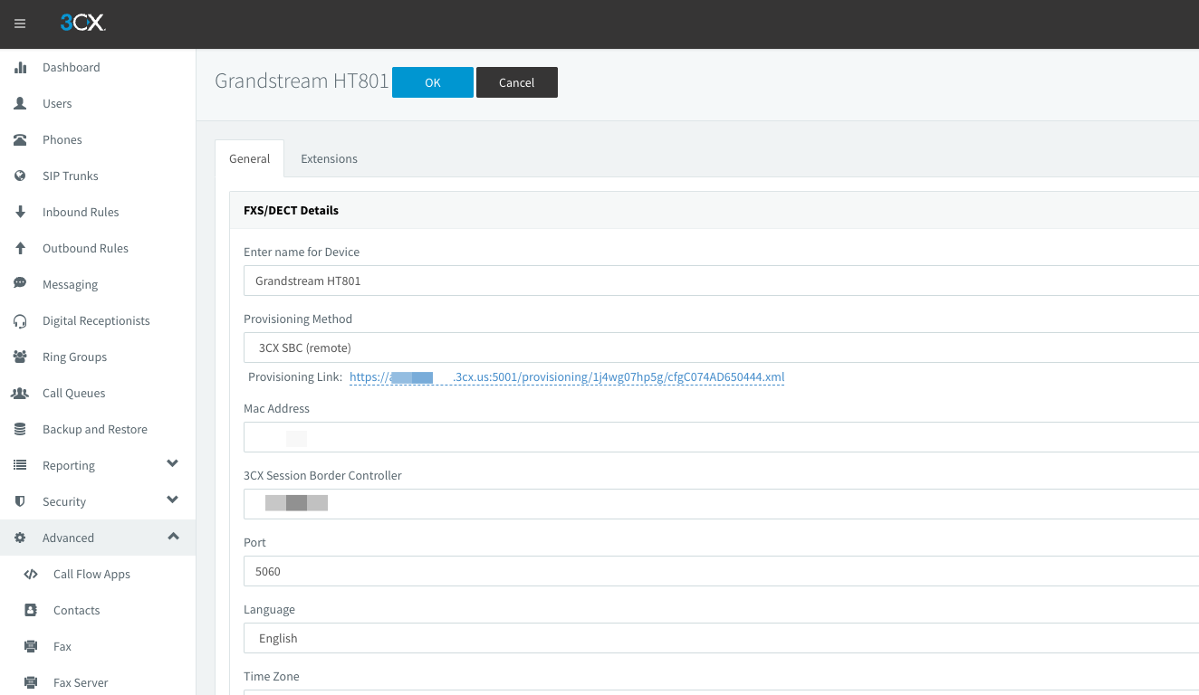Image resolution: width=1199 pixels, height=695 pixels.
Task: Click the Phones telephone icon
Action: (x=20, y=139)
